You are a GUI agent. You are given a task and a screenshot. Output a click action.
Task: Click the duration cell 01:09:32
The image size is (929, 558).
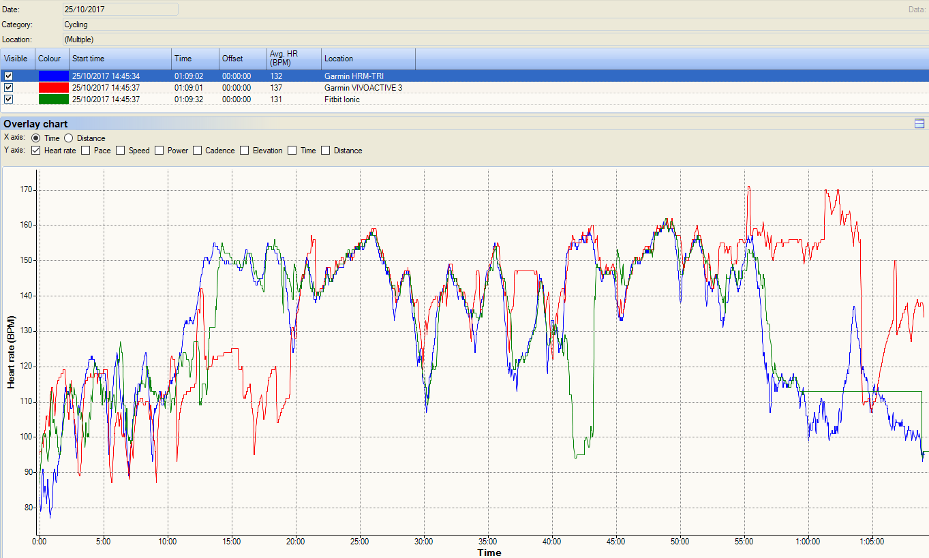[188, 99]
